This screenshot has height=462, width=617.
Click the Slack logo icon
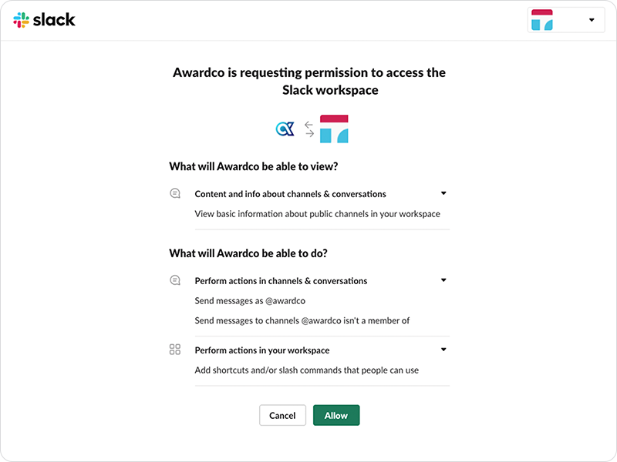[x=21, y=19]
